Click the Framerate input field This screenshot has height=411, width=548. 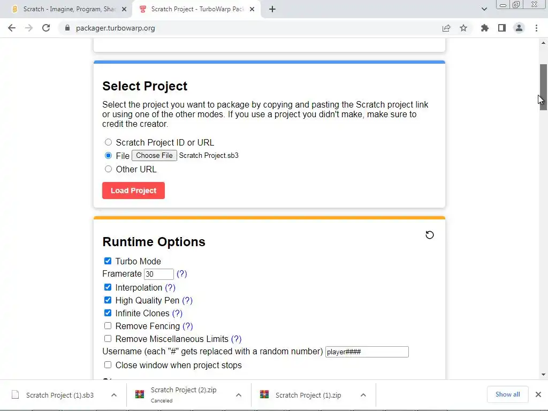(x=158, y=274)
